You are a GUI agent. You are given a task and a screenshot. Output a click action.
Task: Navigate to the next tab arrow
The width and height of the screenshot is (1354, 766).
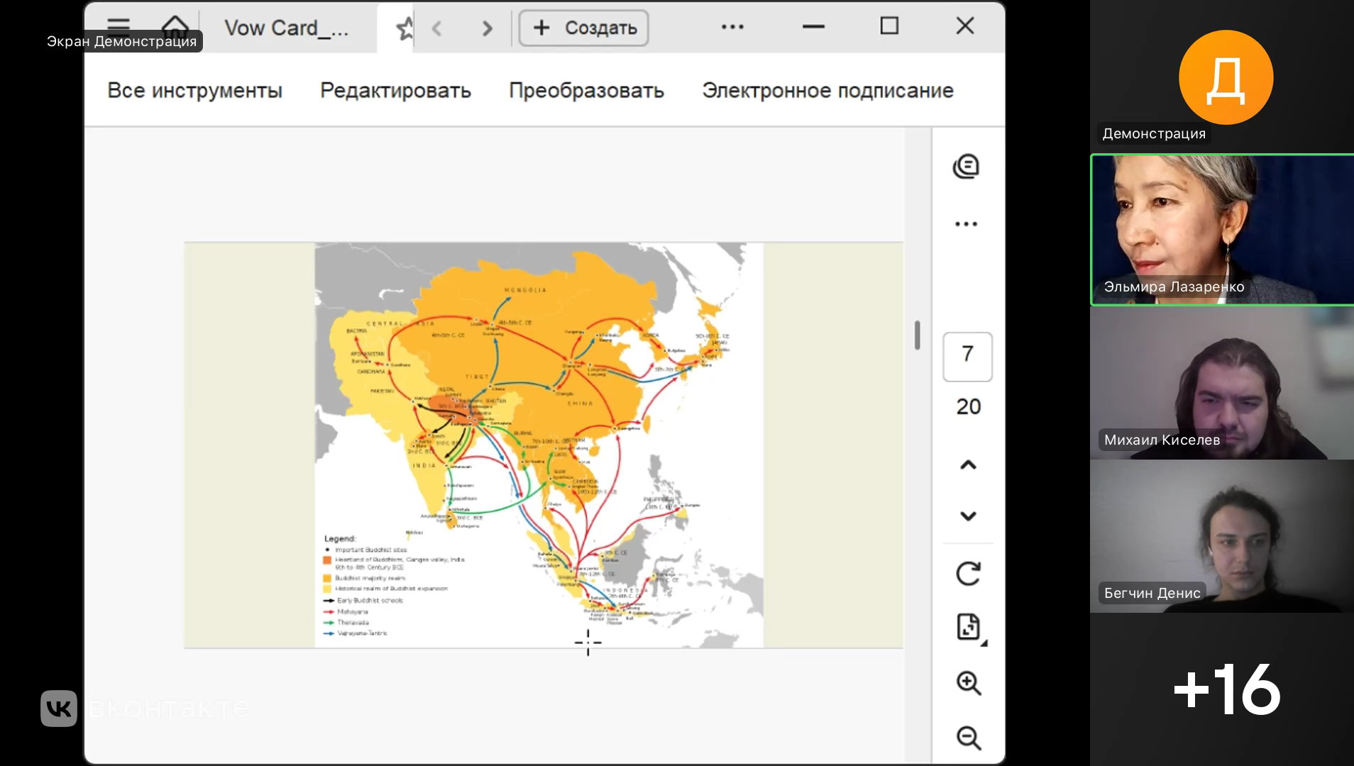[487, 28]
